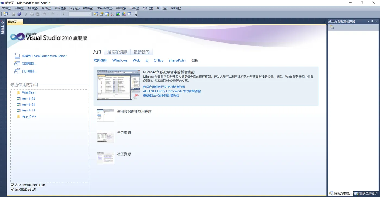The height and width of the screenshot is (197, 380).
Task: Open the Command Window icon's dropdown arrow
Action: click(133, 14)
